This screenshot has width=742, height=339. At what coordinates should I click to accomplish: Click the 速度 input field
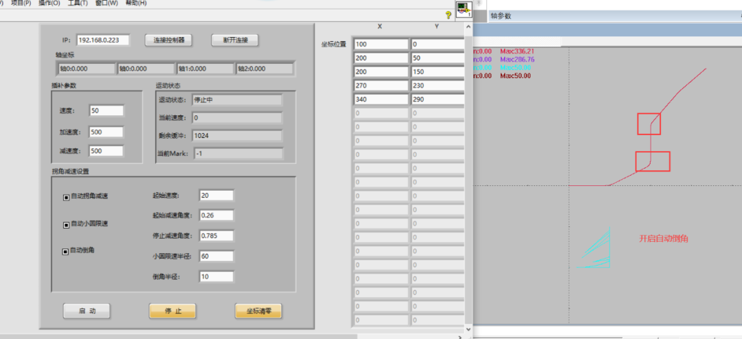click(106, 110)
